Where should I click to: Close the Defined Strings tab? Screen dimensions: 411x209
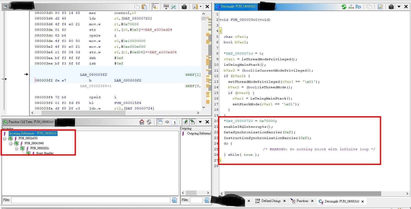point(284,201)
